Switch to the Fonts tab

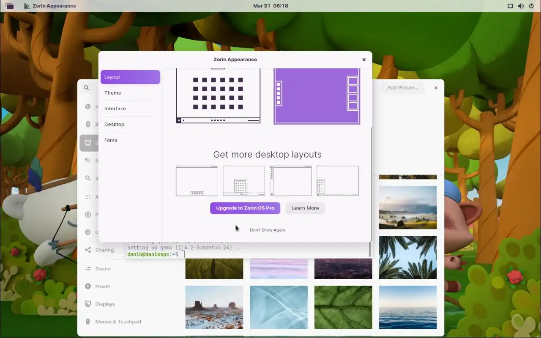coord(130,140)
